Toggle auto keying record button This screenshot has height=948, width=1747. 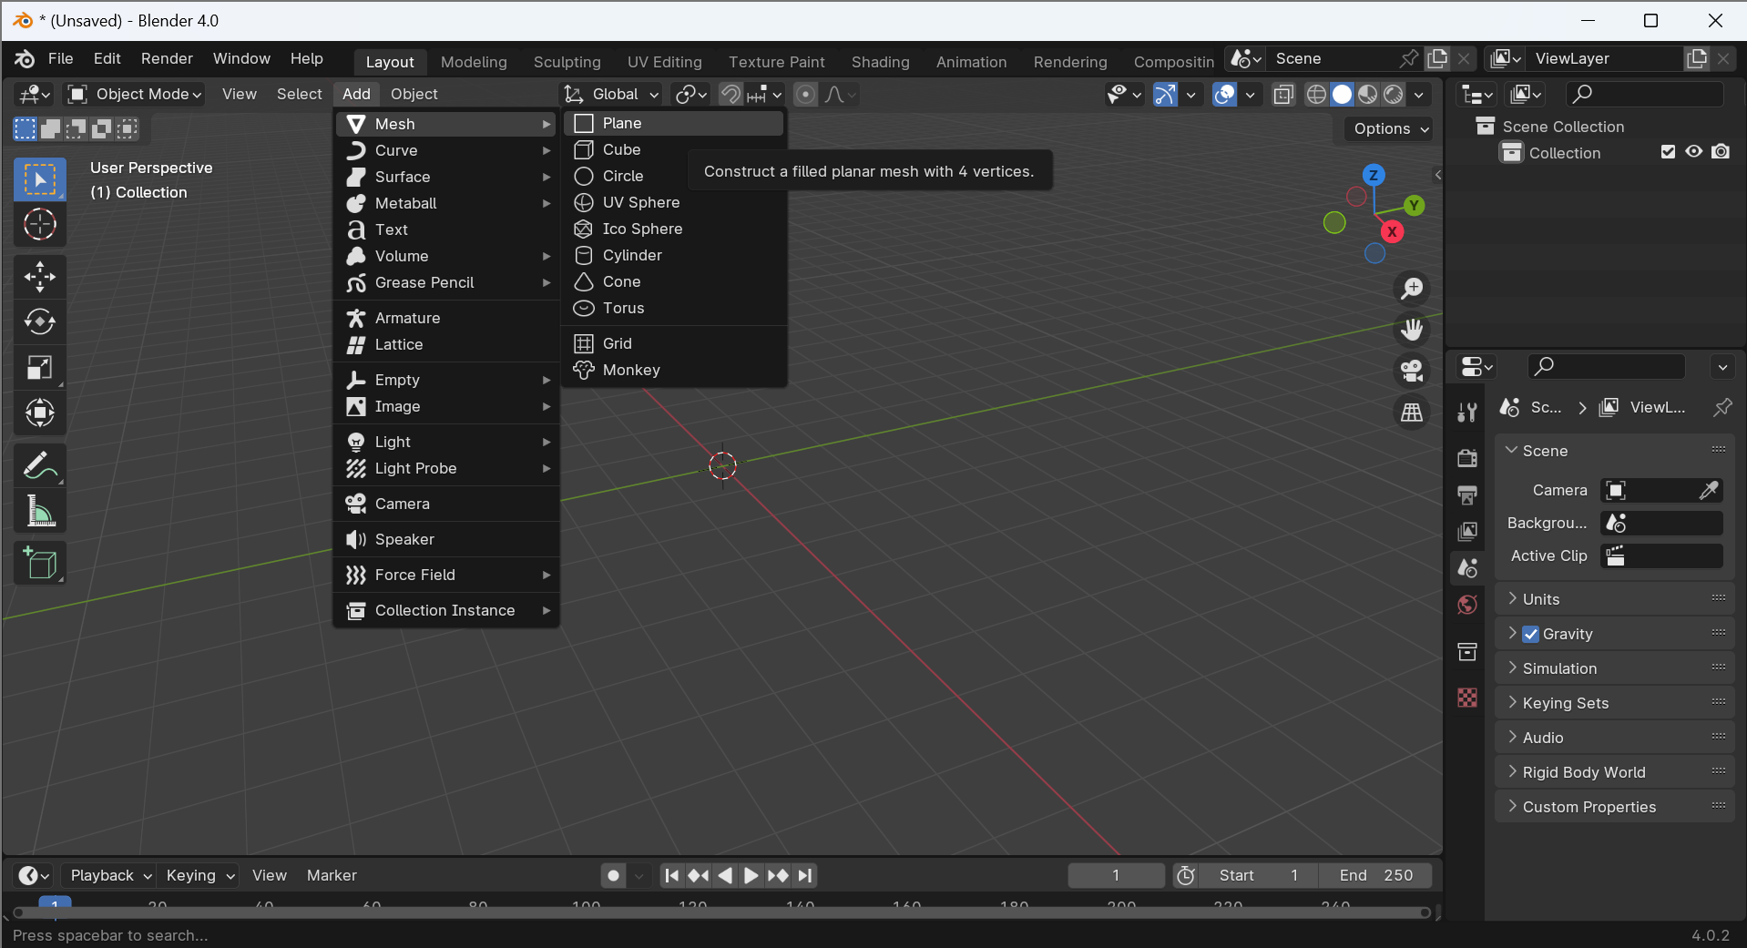[614, 875]
